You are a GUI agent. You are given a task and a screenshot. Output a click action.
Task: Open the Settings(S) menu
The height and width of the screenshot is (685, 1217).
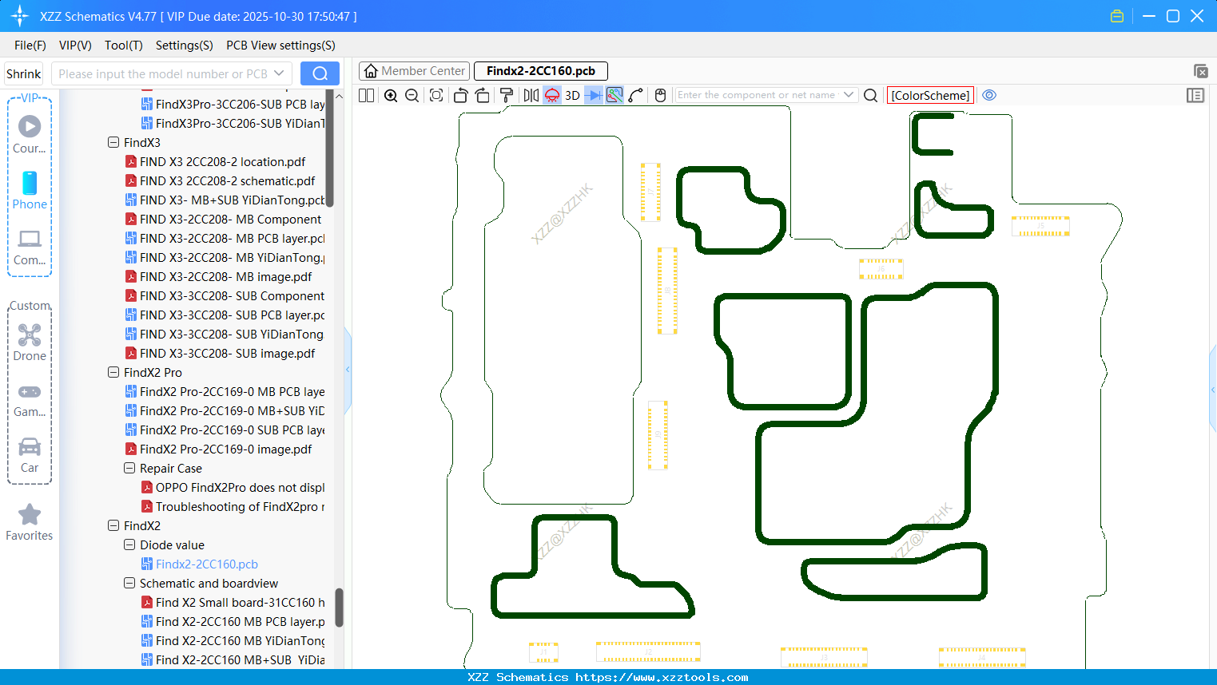point(185,46)
